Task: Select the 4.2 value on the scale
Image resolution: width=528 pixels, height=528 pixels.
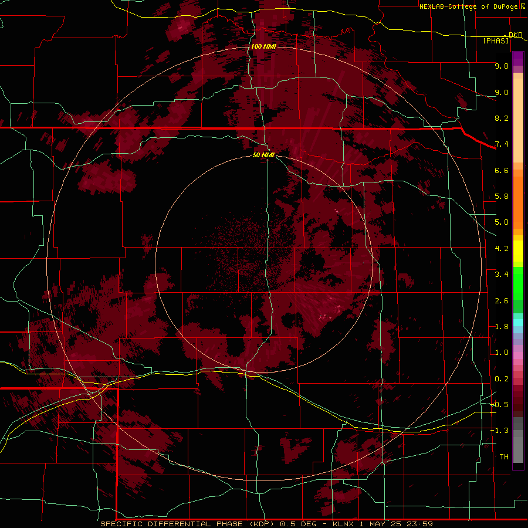Action: 502,249
